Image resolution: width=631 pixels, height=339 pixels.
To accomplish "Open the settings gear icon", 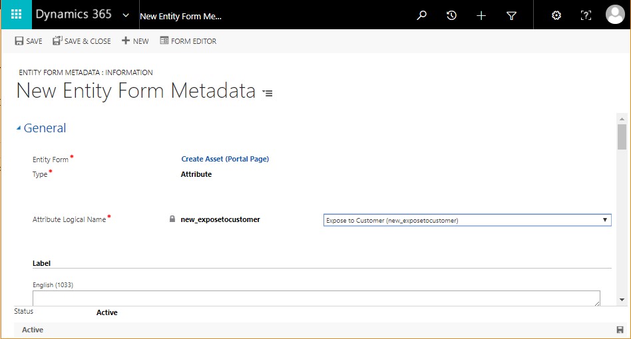I will click(556, 15).
